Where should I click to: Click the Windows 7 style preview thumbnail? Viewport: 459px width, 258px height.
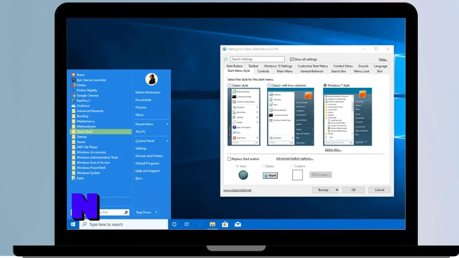click(x=347, y=117)
